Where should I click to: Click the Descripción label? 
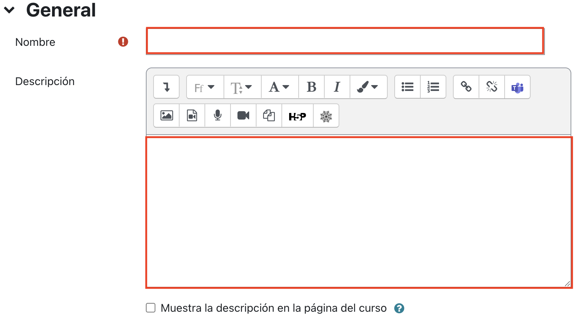click(45, 81)
